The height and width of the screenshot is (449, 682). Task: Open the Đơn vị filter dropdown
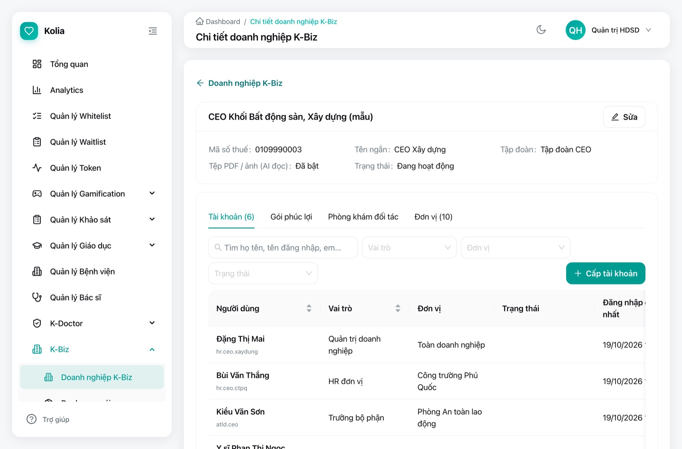(515, 248)
